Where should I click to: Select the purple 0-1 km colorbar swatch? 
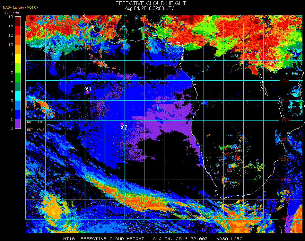(x=18, y=124)
